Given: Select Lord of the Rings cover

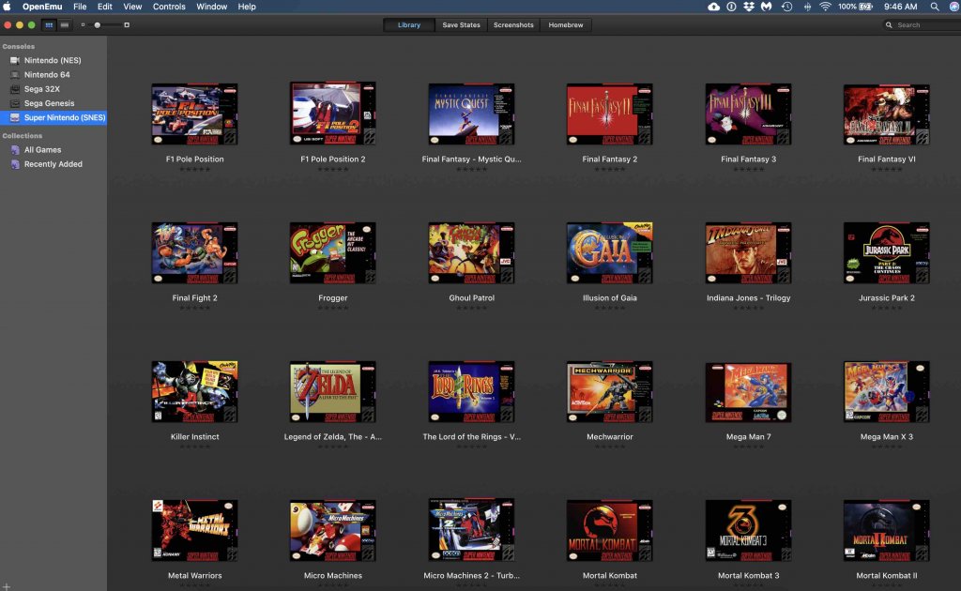Looking at the screenshot, I should tap(471, 392).
